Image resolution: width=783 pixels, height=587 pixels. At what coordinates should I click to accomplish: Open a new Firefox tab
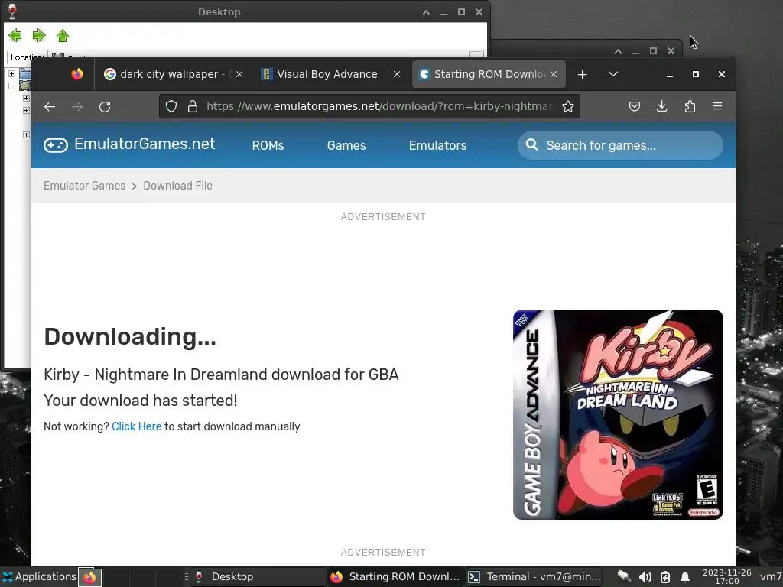(582, 74)
